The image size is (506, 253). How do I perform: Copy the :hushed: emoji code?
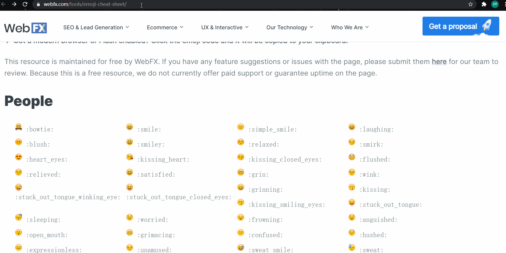coord(373,235)
